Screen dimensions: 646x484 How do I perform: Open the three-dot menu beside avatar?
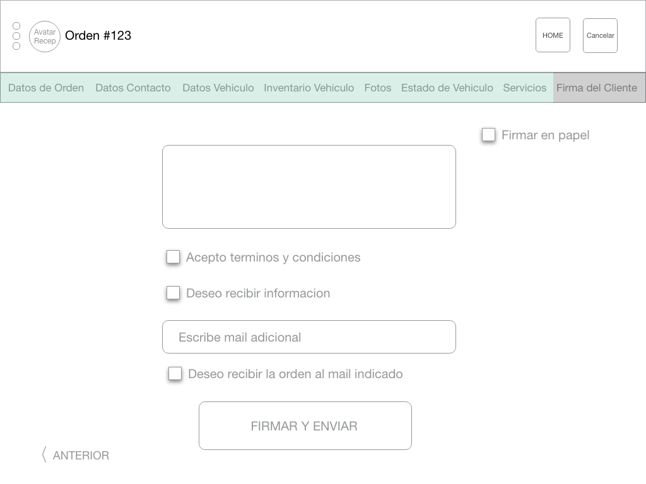[x=16, y=36]
